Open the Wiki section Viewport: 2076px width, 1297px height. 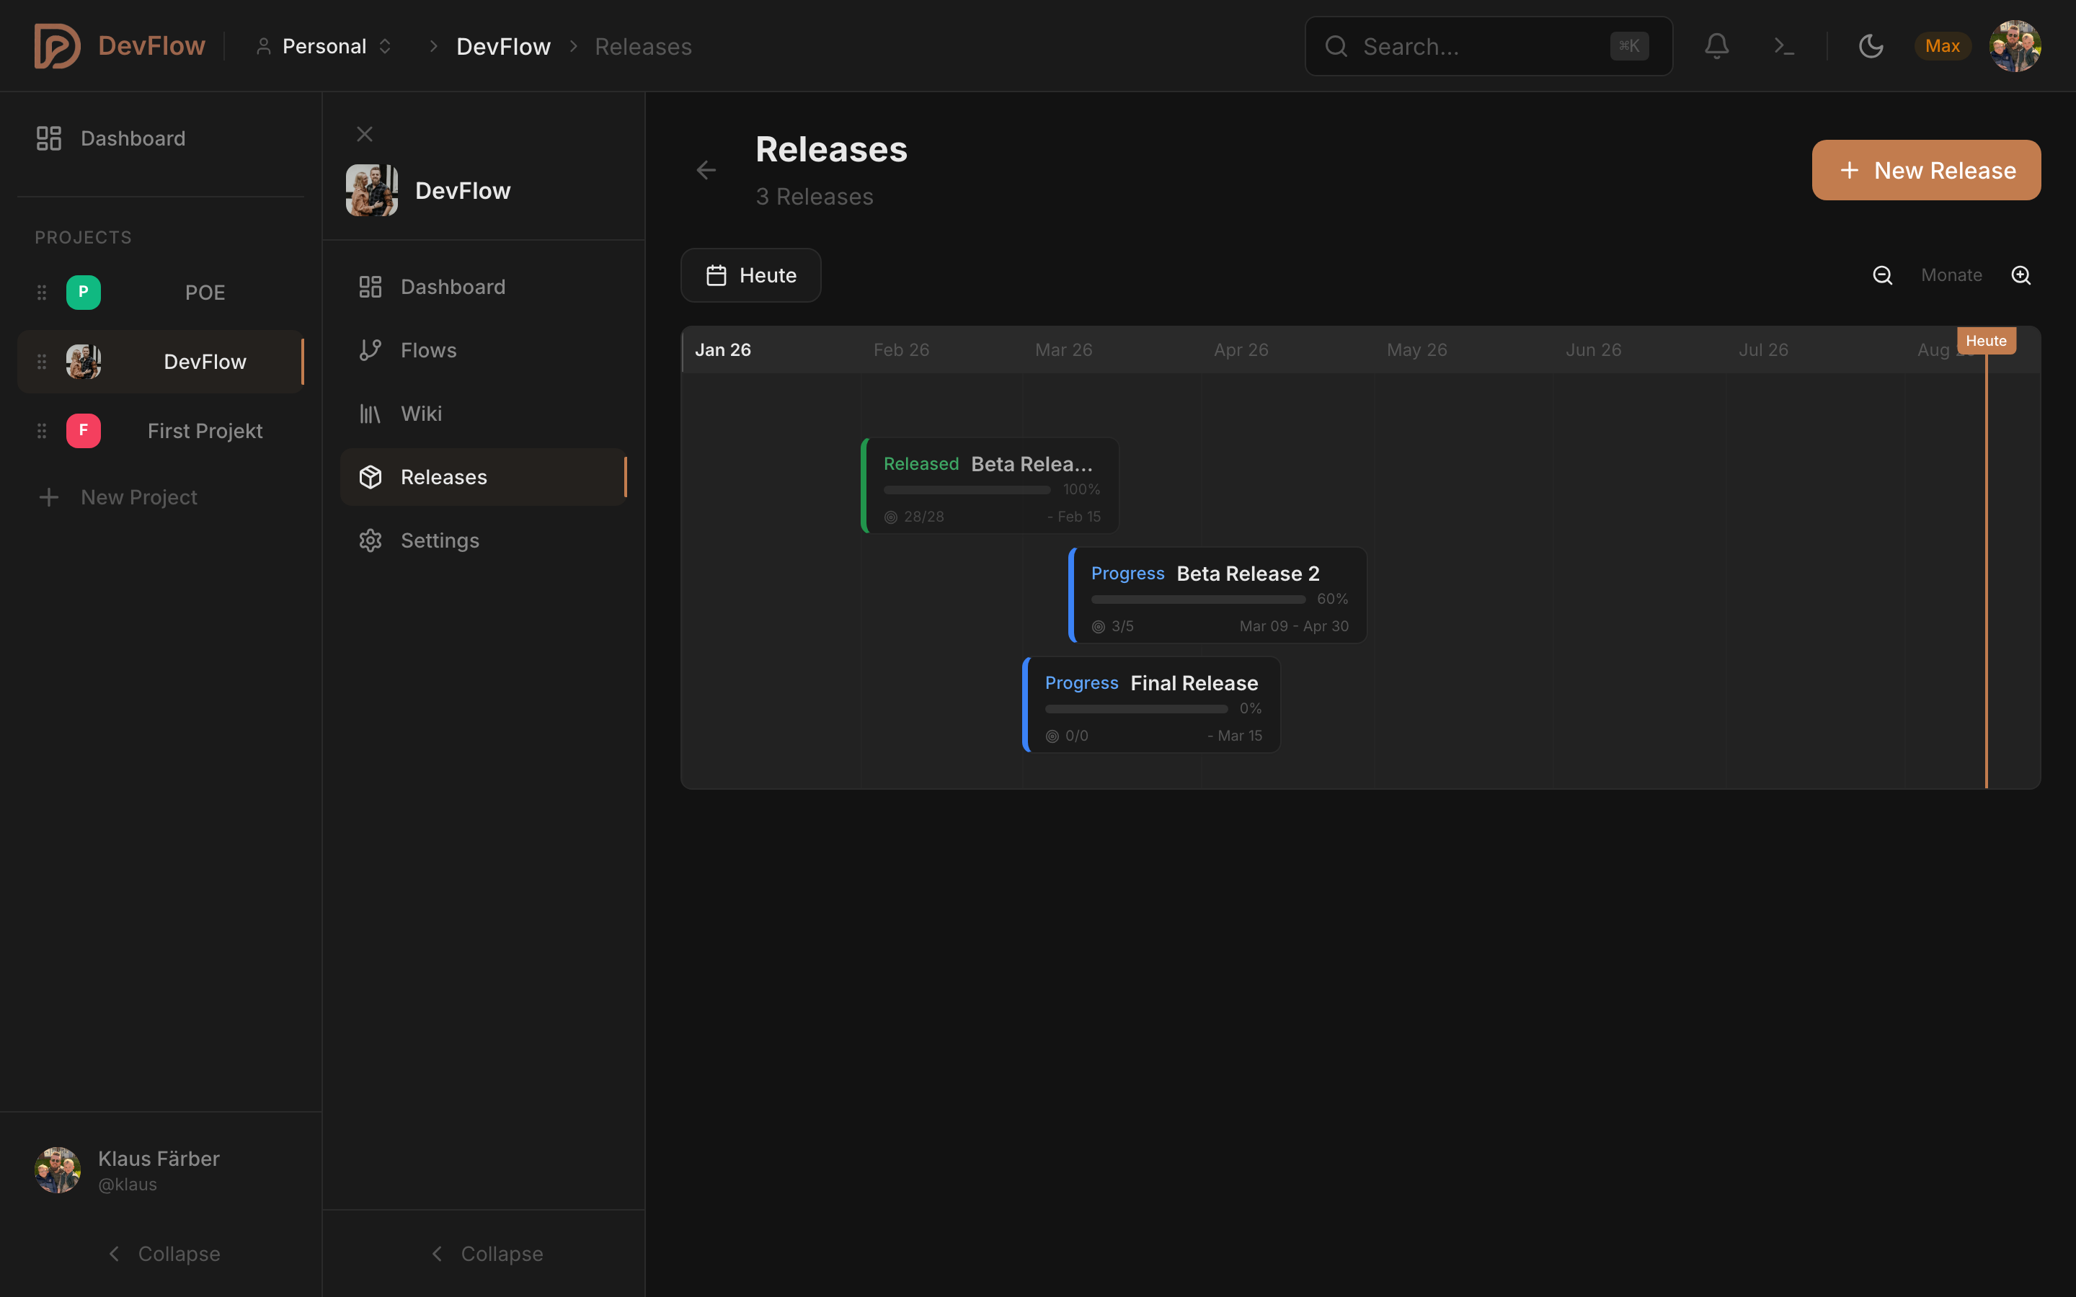483,414
